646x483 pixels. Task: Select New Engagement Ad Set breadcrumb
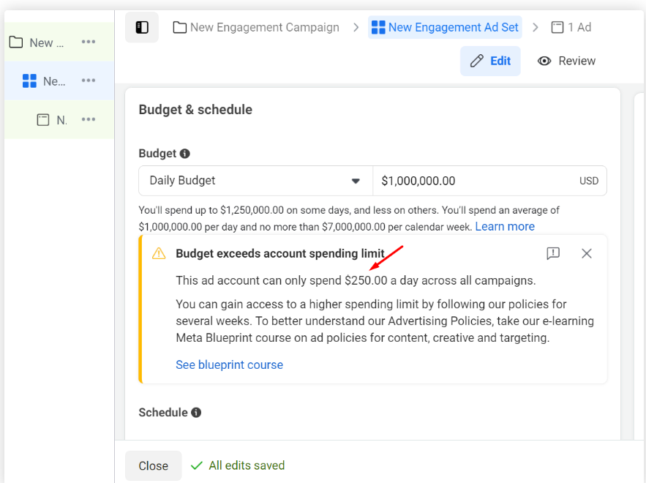coord(445,27)
